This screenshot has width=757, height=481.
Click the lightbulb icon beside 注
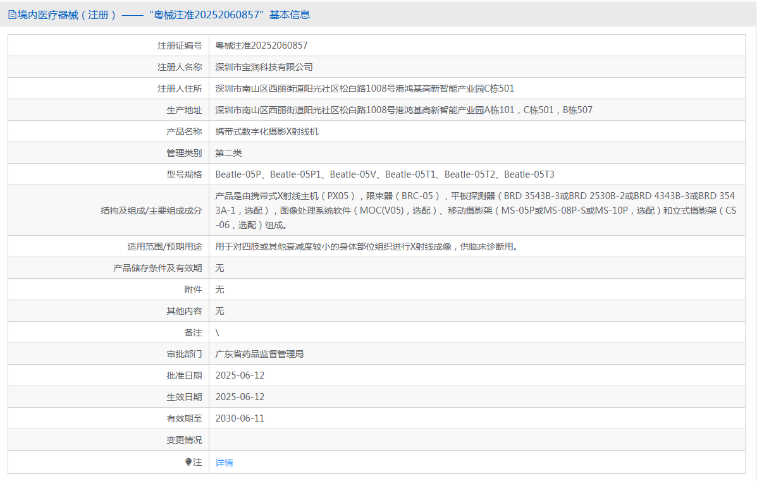188,462
